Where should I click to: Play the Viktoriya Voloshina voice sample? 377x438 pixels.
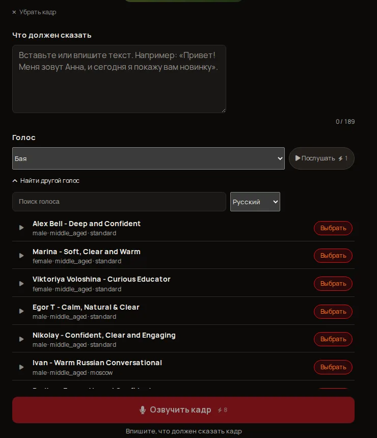[21, 284]
